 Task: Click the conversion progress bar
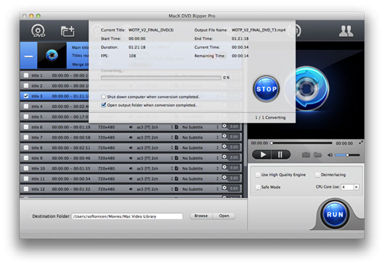coord(161,77)
